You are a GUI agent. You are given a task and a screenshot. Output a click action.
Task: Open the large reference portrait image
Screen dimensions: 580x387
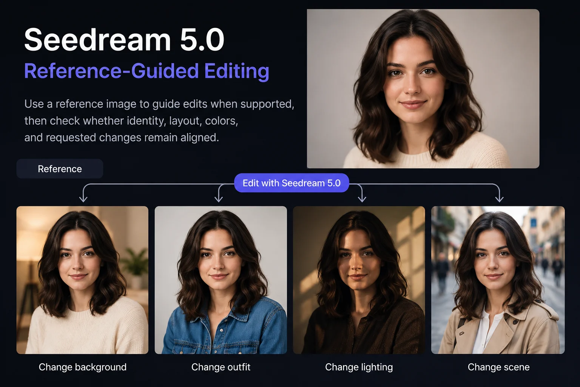coord(423,89)
